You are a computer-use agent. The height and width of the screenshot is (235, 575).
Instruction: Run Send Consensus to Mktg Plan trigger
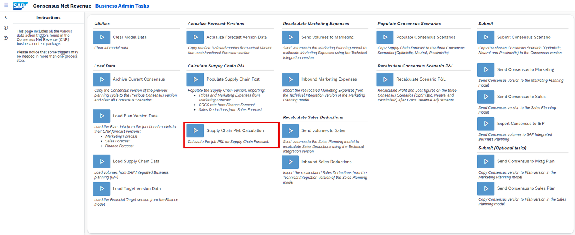pos(486,161)
